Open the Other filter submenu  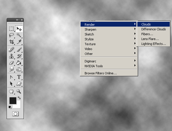108,54
